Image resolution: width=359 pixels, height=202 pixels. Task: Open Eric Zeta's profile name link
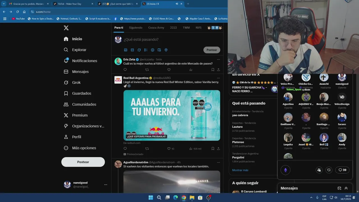[x=129, y=59]
